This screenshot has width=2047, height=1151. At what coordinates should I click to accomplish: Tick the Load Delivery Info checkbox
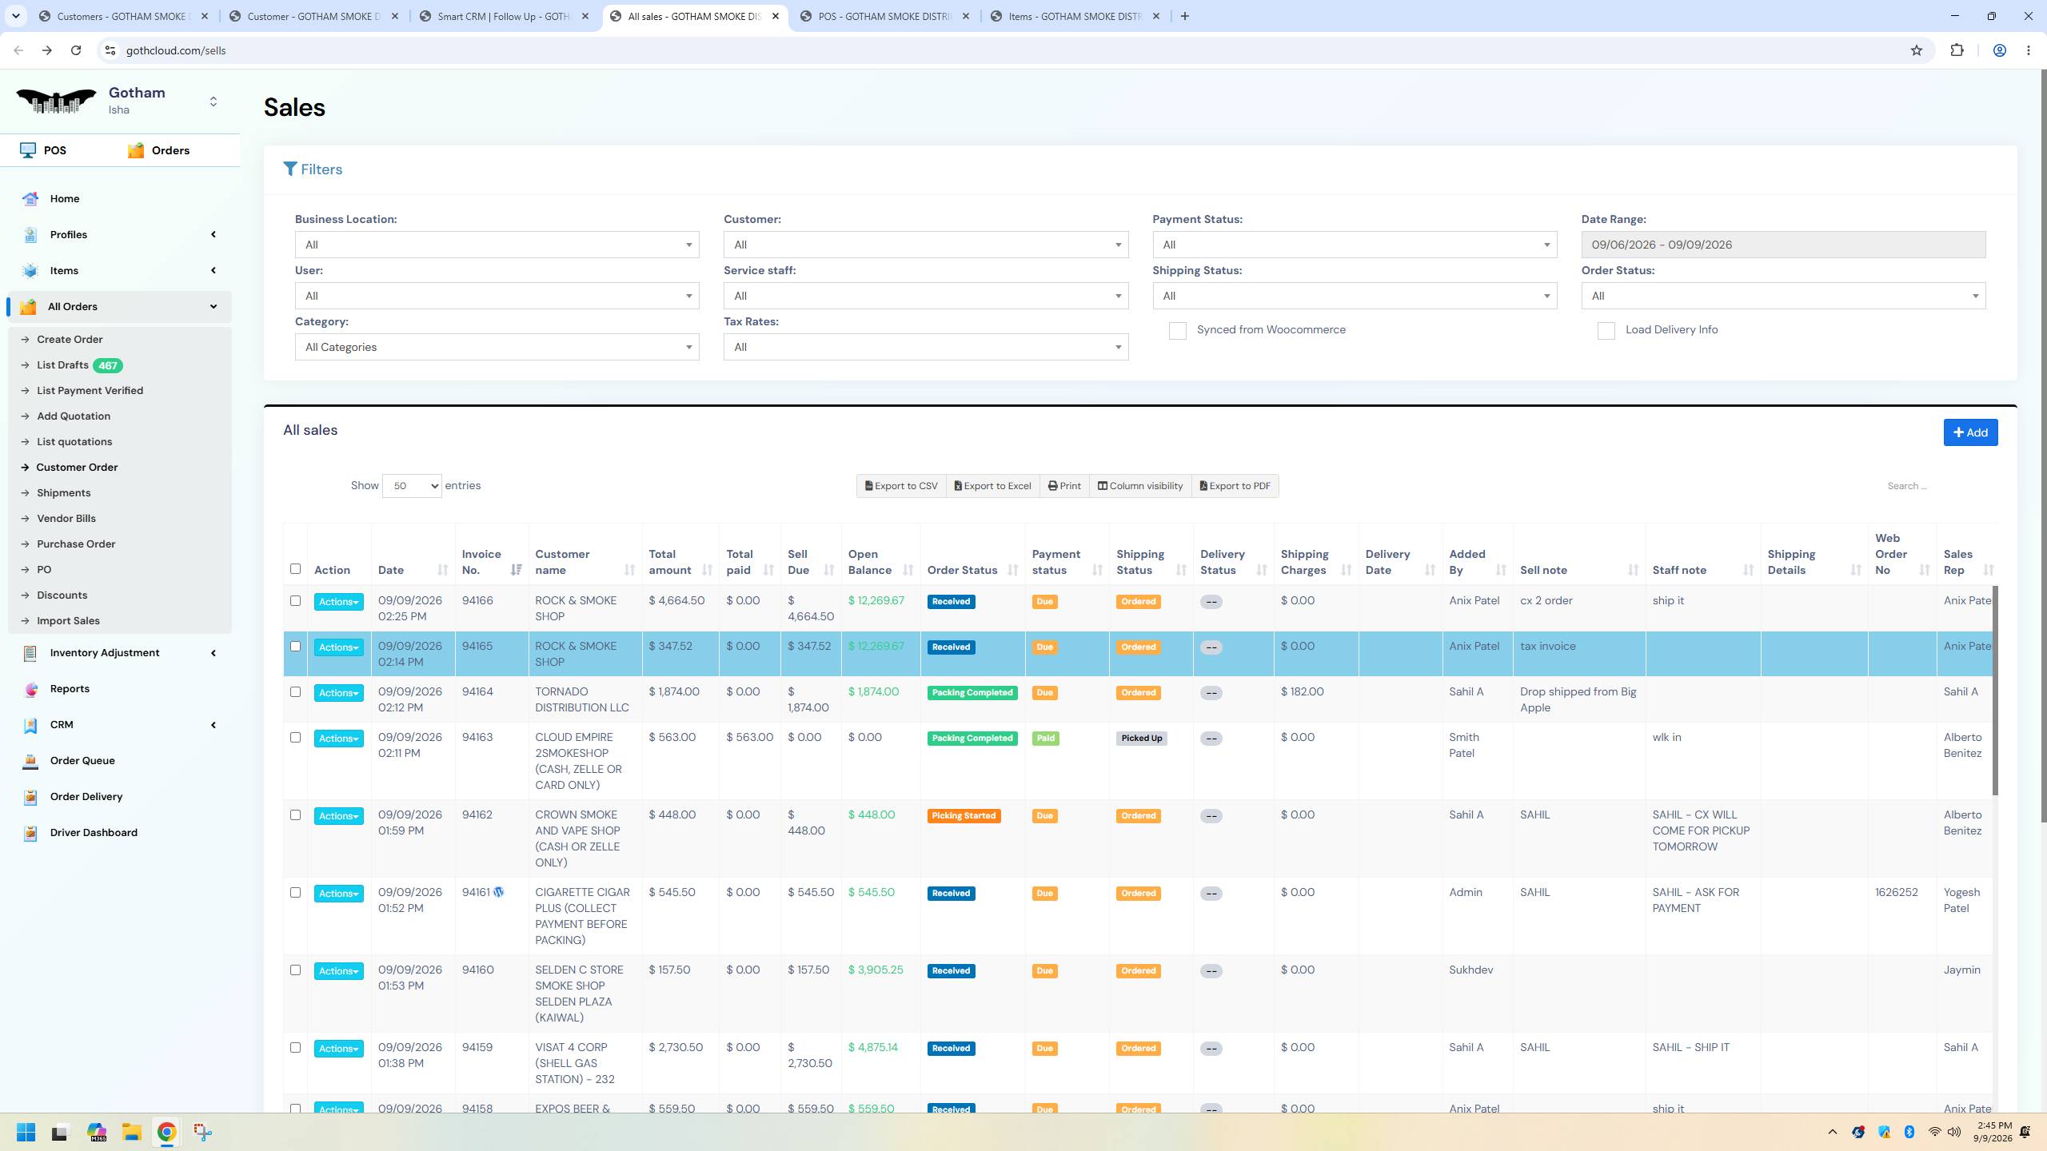click(1606, 331)
